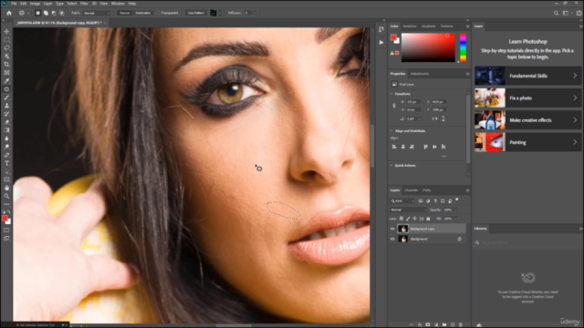Select the Zoom tool
Viewport: 584px width, 328px height.
pyautogui.click(x=6, y=196)
